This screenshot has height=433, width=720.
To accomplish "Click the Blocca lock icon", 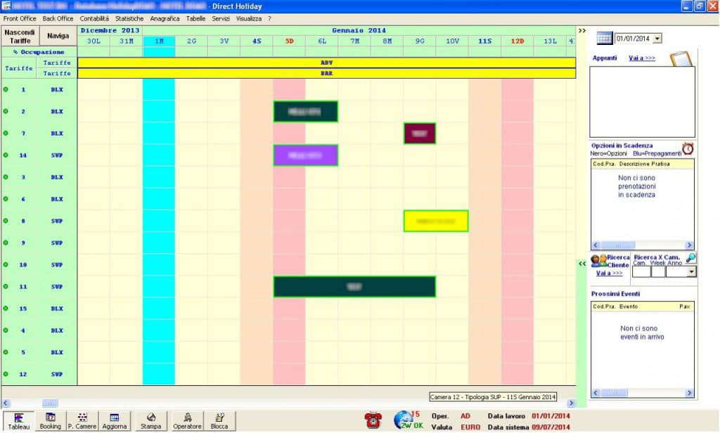I will pos(219,421).
